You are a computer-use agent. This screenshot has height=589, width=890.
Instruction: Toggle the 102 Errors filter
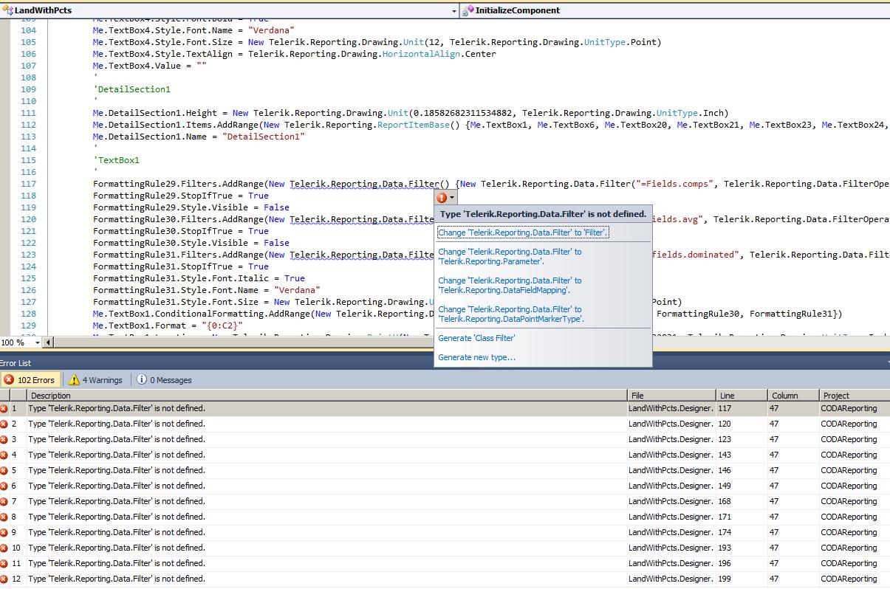click(x=30, y=380)
